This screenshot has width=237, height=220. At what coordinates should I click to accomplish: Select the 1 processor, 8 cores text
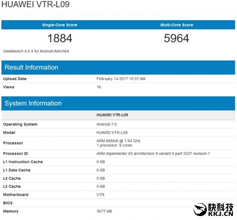pos(114,145)
